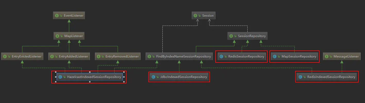The width and height of the screenshot is (365, 103).
Task: Click the interface icon of EntryEvictedListener
Action: click(5, 56)
